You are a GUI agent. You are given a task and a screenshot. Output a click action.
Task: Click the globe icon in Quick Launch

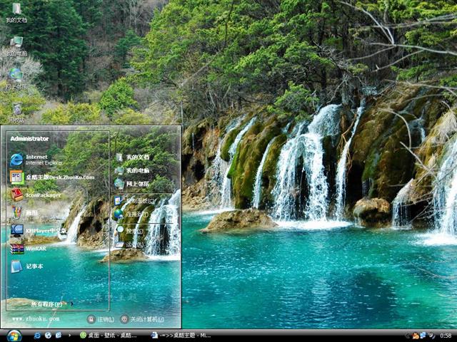tap(48, 336)
